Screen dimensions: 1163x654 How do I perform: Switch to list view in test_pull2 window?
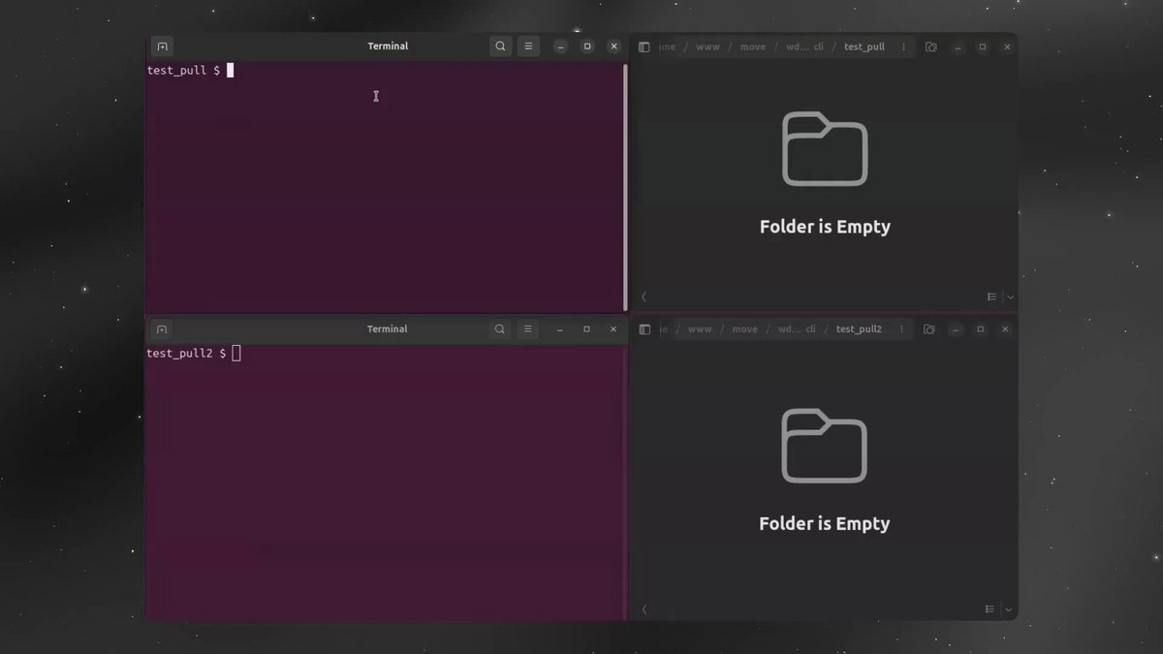coord(991,609)
